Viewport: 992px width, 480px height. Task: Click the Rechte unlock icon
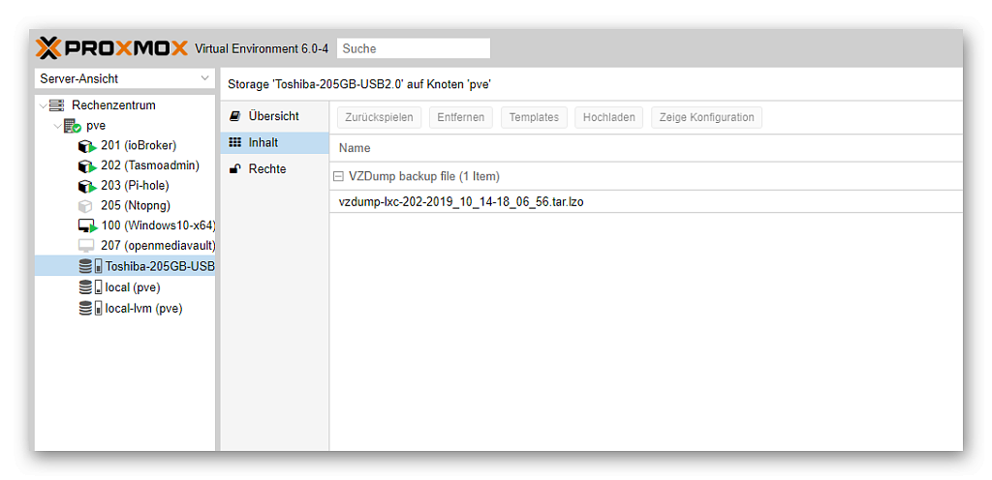pyautogui.click(x=234, y=169)
